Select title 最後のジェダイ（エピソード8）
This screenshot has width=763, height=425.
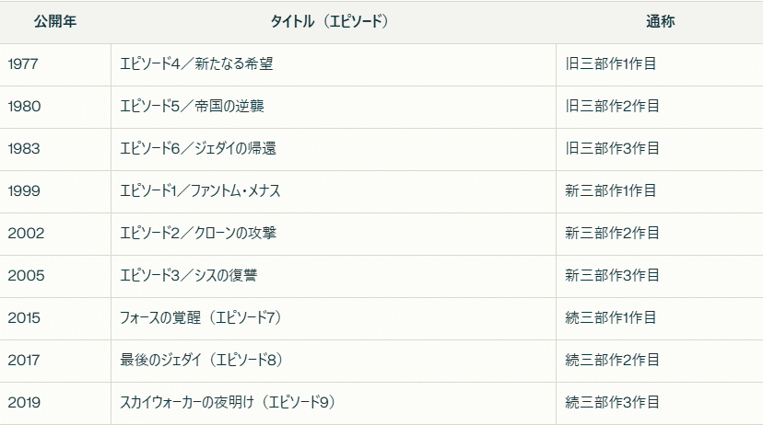(x=200, y=361)
